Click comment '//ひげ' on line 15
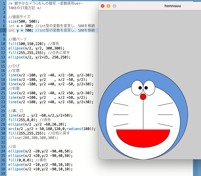The height and width of the screenshot is (176, 201). (14, 66)
